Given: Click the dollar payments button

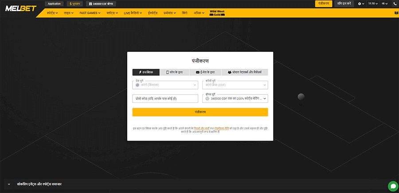Looking at the screenshot, I should point(75,4).
